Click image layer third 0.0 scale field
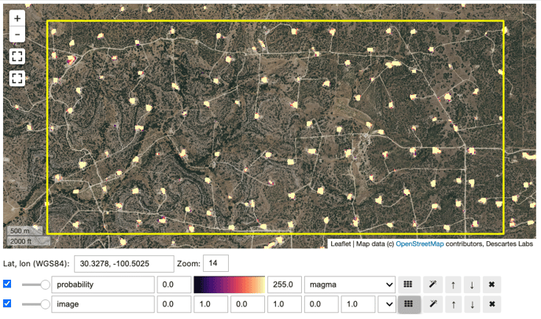 pyautogui.click(x=321, y=304)
